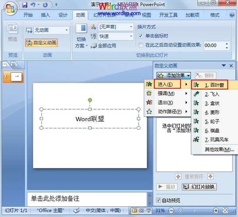
Task: Fit slide to current window icon
Action: (x=225, y=210)
